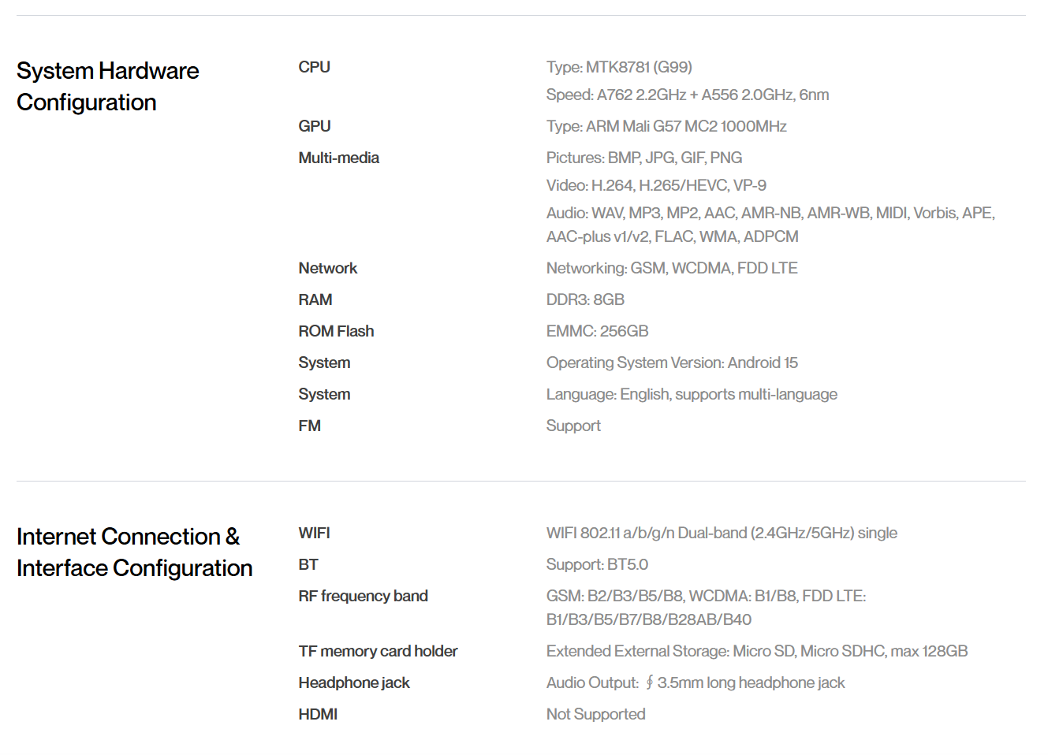Click the Internet Connection & Interface Configuration heading
1048x755 pixels.
point(134,552)
